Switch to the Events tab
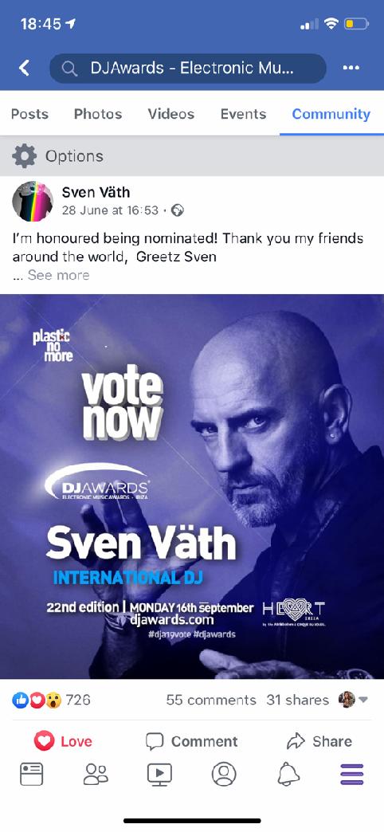Screen dimensions: 384x832 click(x=244, y=113)
